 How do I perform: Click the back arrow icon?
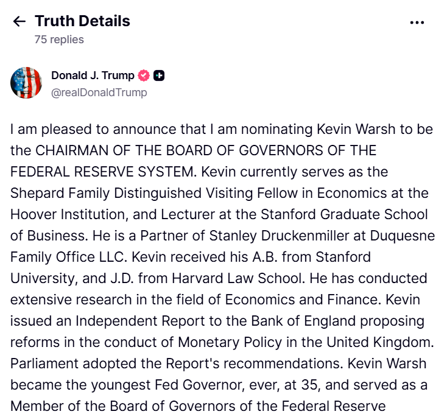click(x=19, y=22)
